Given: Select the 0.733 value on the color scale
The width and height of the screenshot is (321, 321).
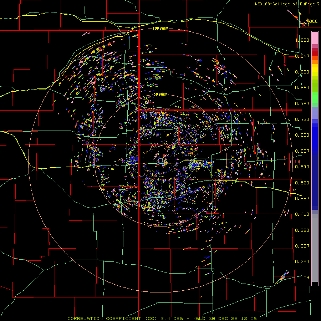Looking at the screenshot, I should (302, 119).
